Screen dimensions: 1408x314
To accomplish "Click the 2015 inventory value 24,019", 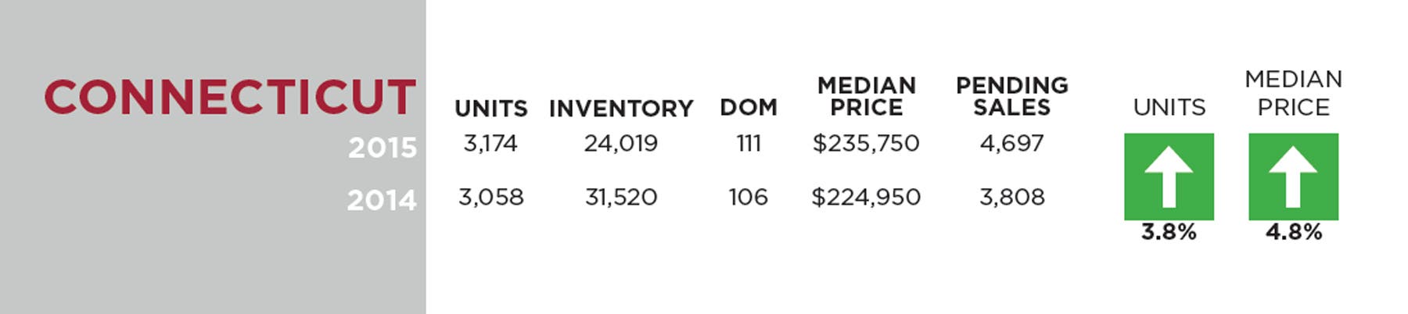I will coord(621,144).
